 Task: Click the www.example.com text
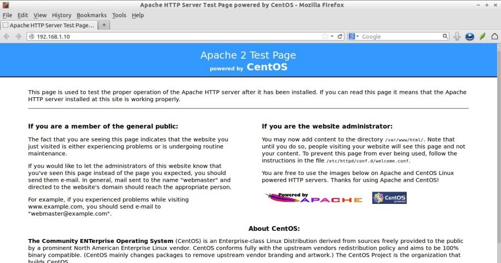pos(56,206)
